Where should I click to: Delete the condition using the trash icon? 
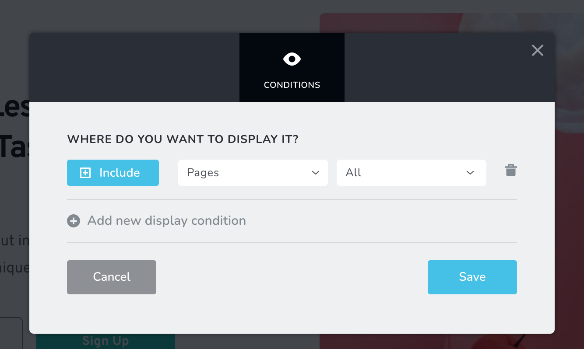point(510,171)
